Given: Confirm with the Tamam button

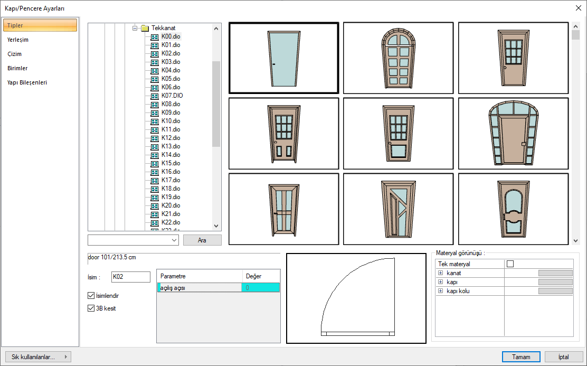Looking at the screenshot, I should (521, 357).
